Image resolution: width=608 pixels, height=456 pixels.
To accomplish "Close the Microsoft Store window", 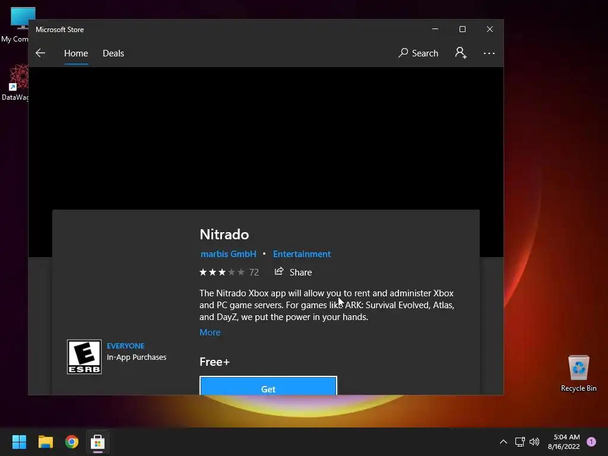I will pyautogui.click(x=490, y=29).
